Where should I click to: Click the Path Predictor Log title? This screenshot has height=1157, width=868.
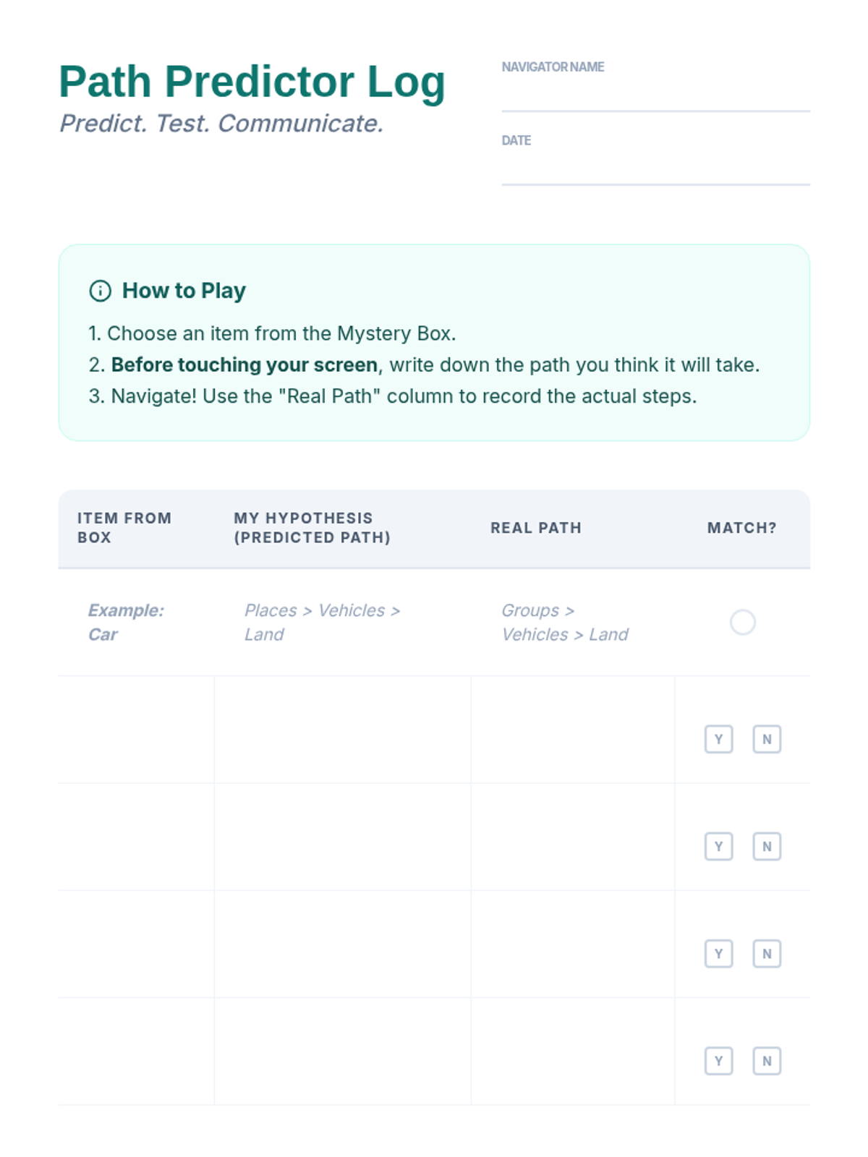[x=252, y=81]
